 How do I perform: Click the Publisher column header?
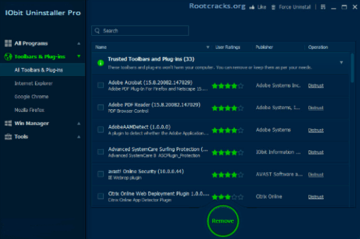coord(264,47)
